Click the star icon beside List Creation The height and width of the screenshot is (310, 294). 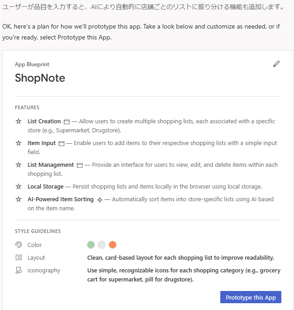click(19, 121)
